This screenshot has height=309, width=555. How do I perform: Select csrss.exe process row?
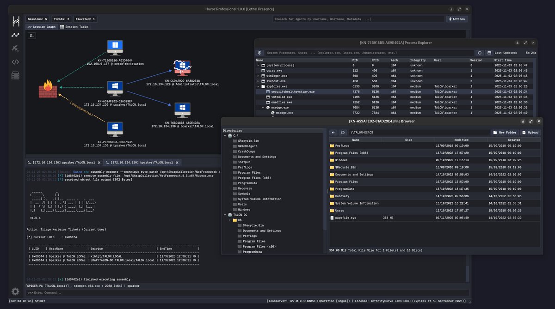pyautogui.click(x=394, y=71)
